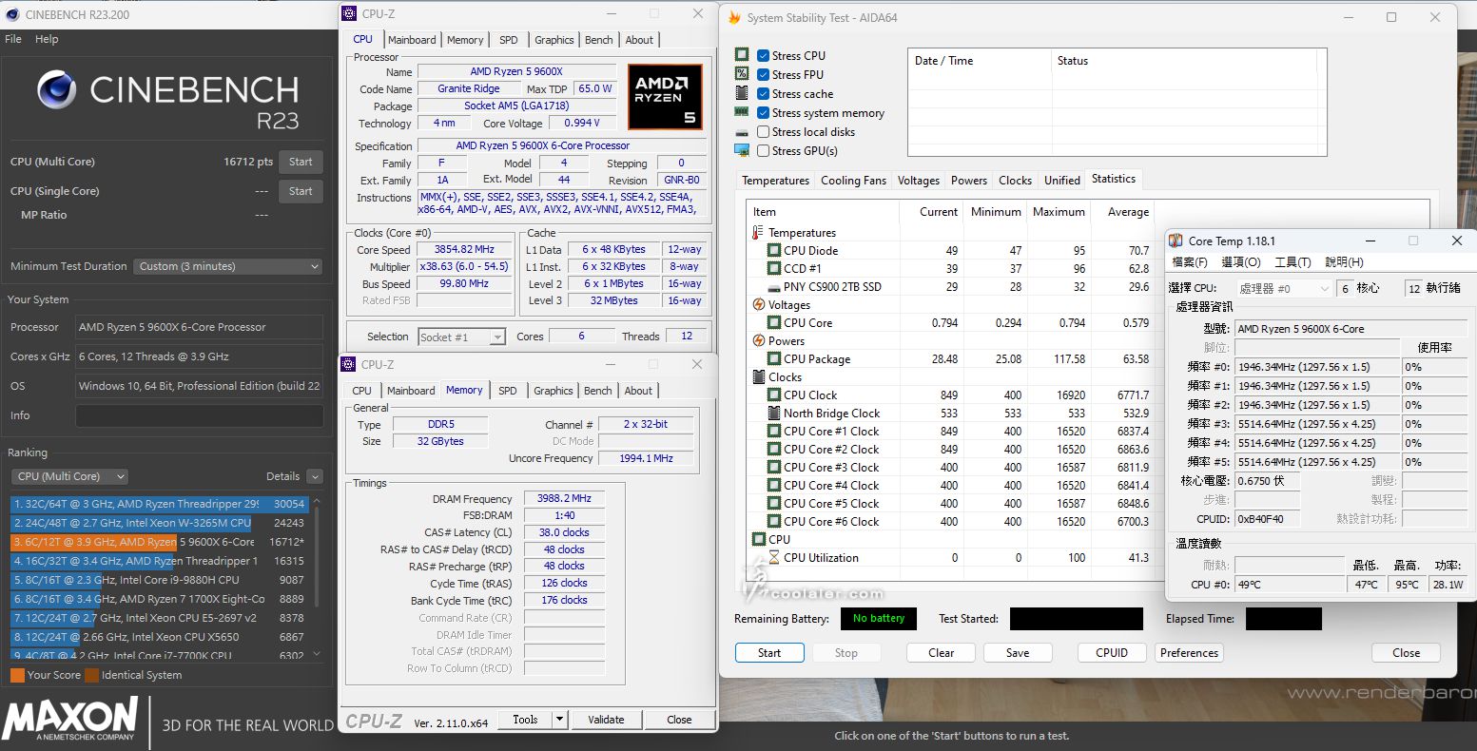Click the upper CPU-Z window title icon
This screenshot has width=1477, height=751.
click(x=350, y=14)
